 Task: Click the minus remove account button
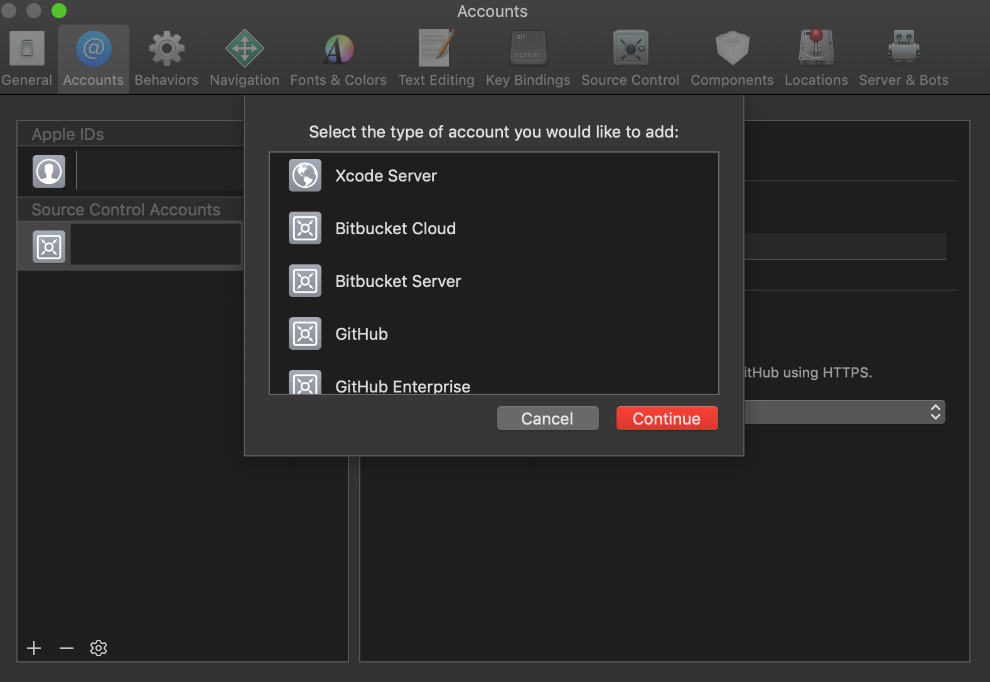pyautogui.click(x=67, y=648)
